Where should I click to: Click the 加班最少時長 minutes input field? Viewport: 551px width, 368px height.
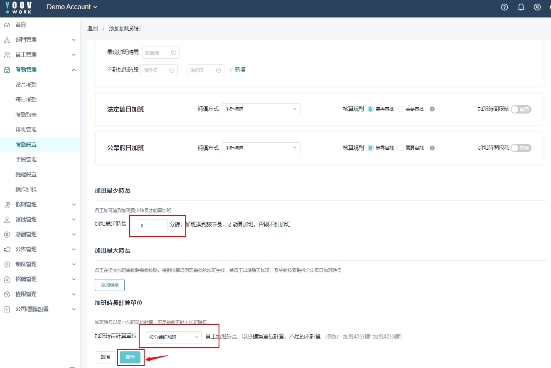(153, 225)
